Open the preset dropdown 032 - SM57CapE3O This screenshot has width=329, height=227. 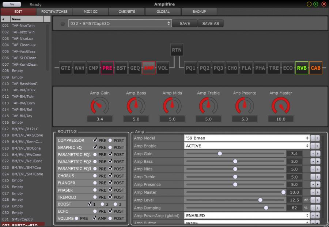[x=120, y=23]
